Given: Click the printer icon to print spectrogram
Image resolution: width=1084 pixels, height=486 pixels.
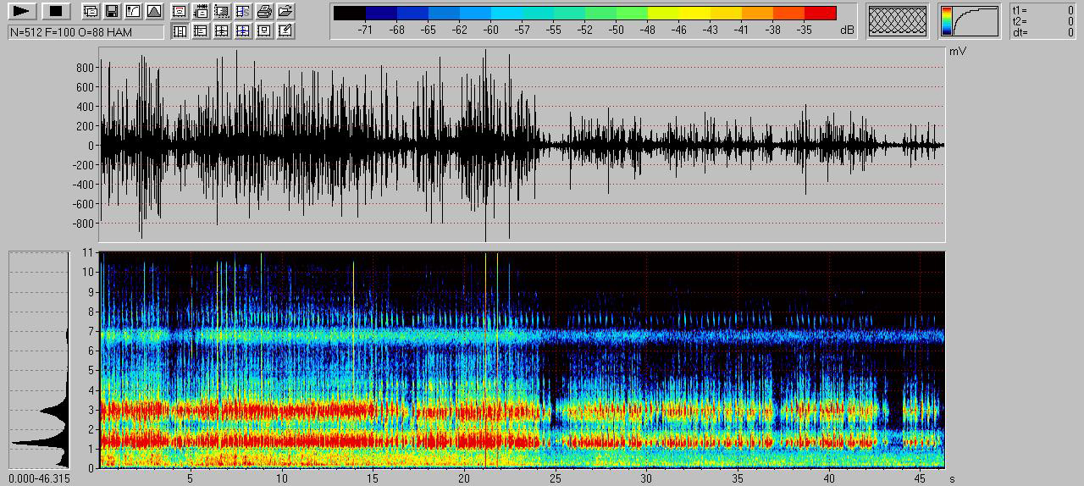Looking at the screenshot, I should coord(264,12).
